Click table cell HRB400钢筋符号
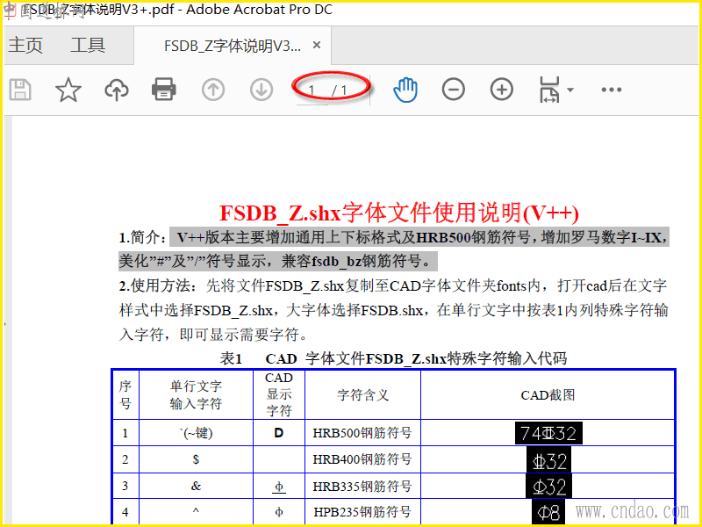Screen dimensions: 702x527 (362, 459)
